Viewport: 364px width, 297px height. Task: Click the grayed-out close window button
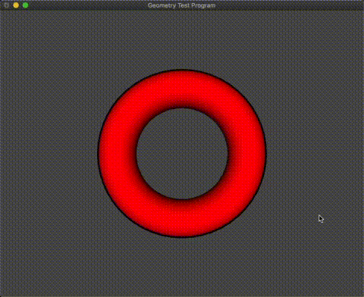pos(6,5)
